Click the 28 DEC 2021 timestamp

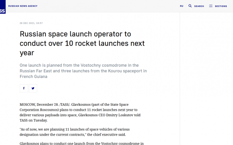click(31, 23)
